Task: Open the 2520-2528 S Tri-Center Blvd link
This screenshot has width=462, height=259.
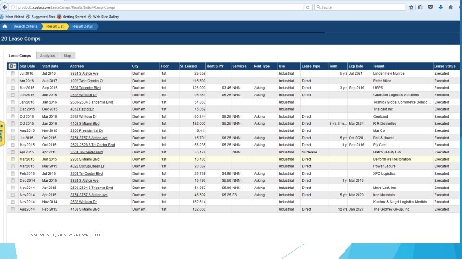Action: click(x=92, y=145)
